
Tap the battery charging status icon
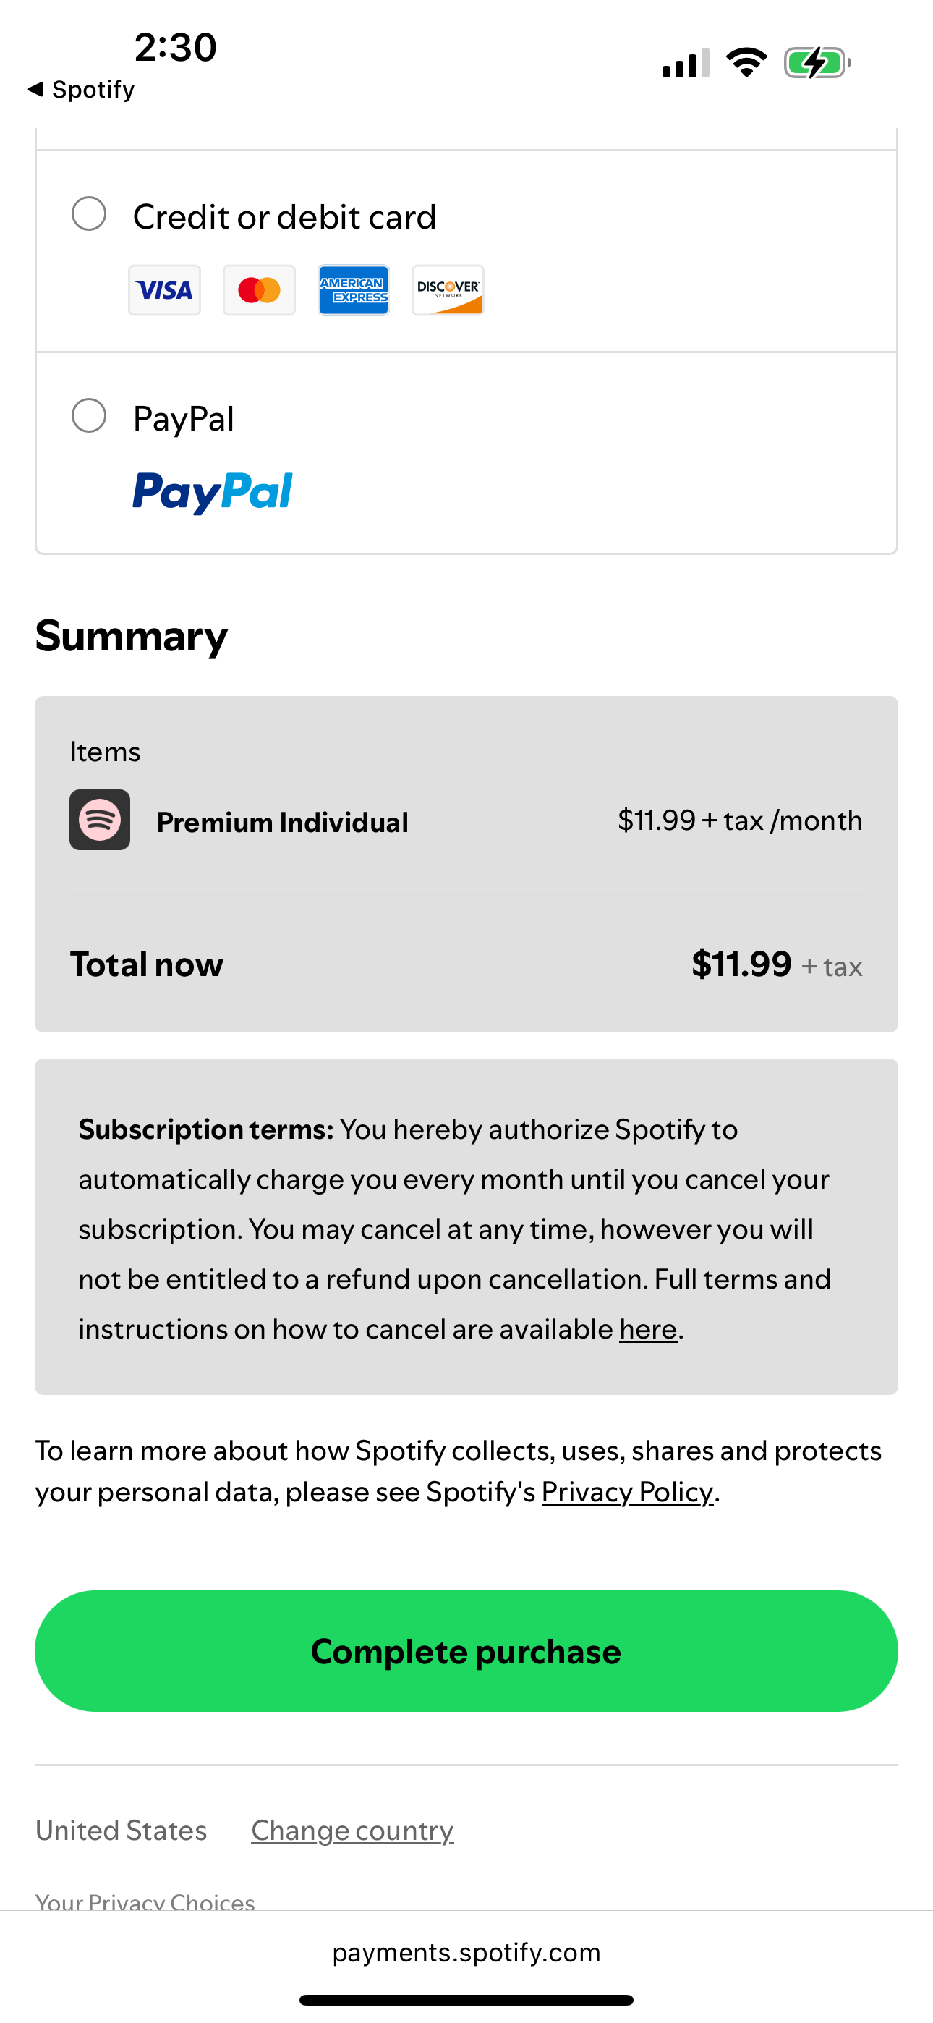817,63
